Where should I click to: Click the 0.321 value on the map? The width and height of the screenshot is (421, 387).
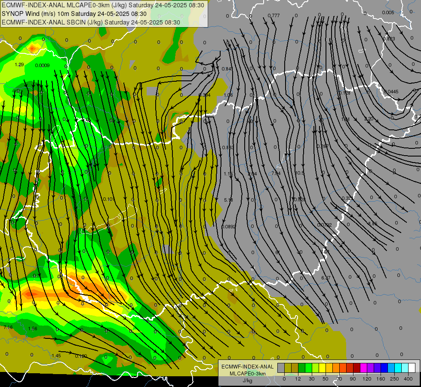347,198
